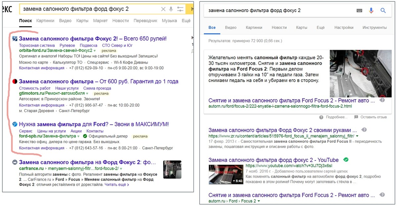Select Yandex Картинки tab
Image resolution: width=397 pixels, height=206 pixels.
coord(45,21)
